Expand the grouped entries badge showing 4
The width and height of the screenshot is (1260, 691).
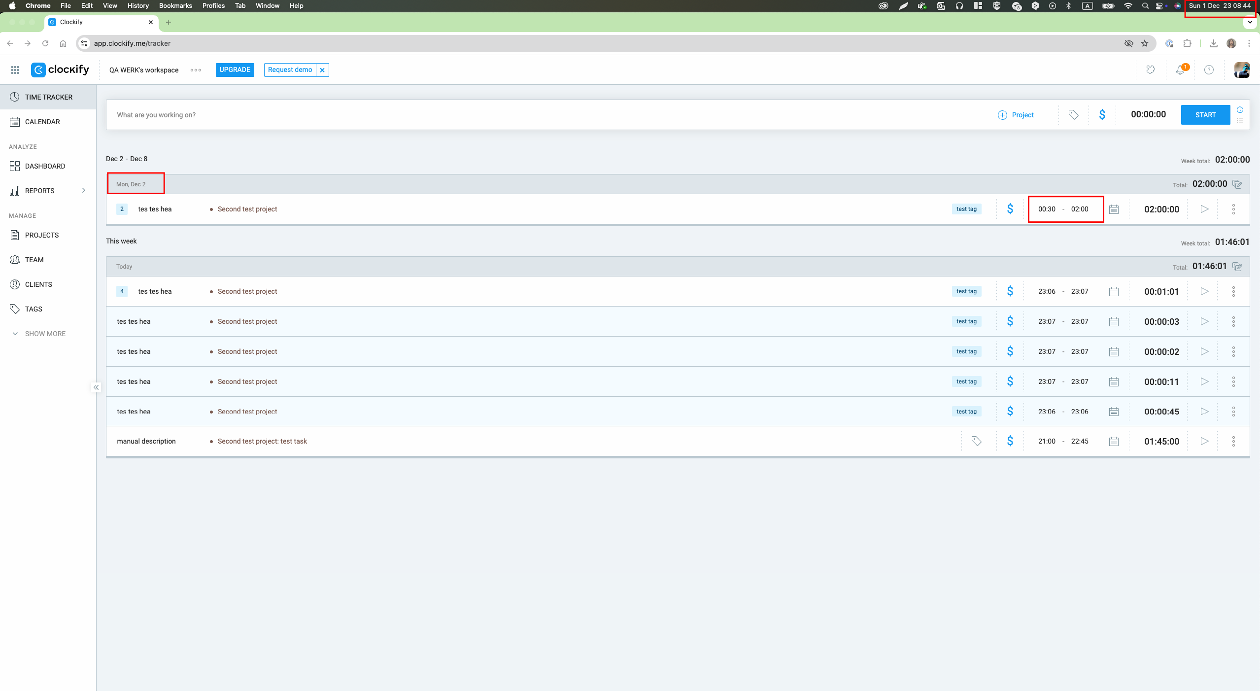coord(122,291)
